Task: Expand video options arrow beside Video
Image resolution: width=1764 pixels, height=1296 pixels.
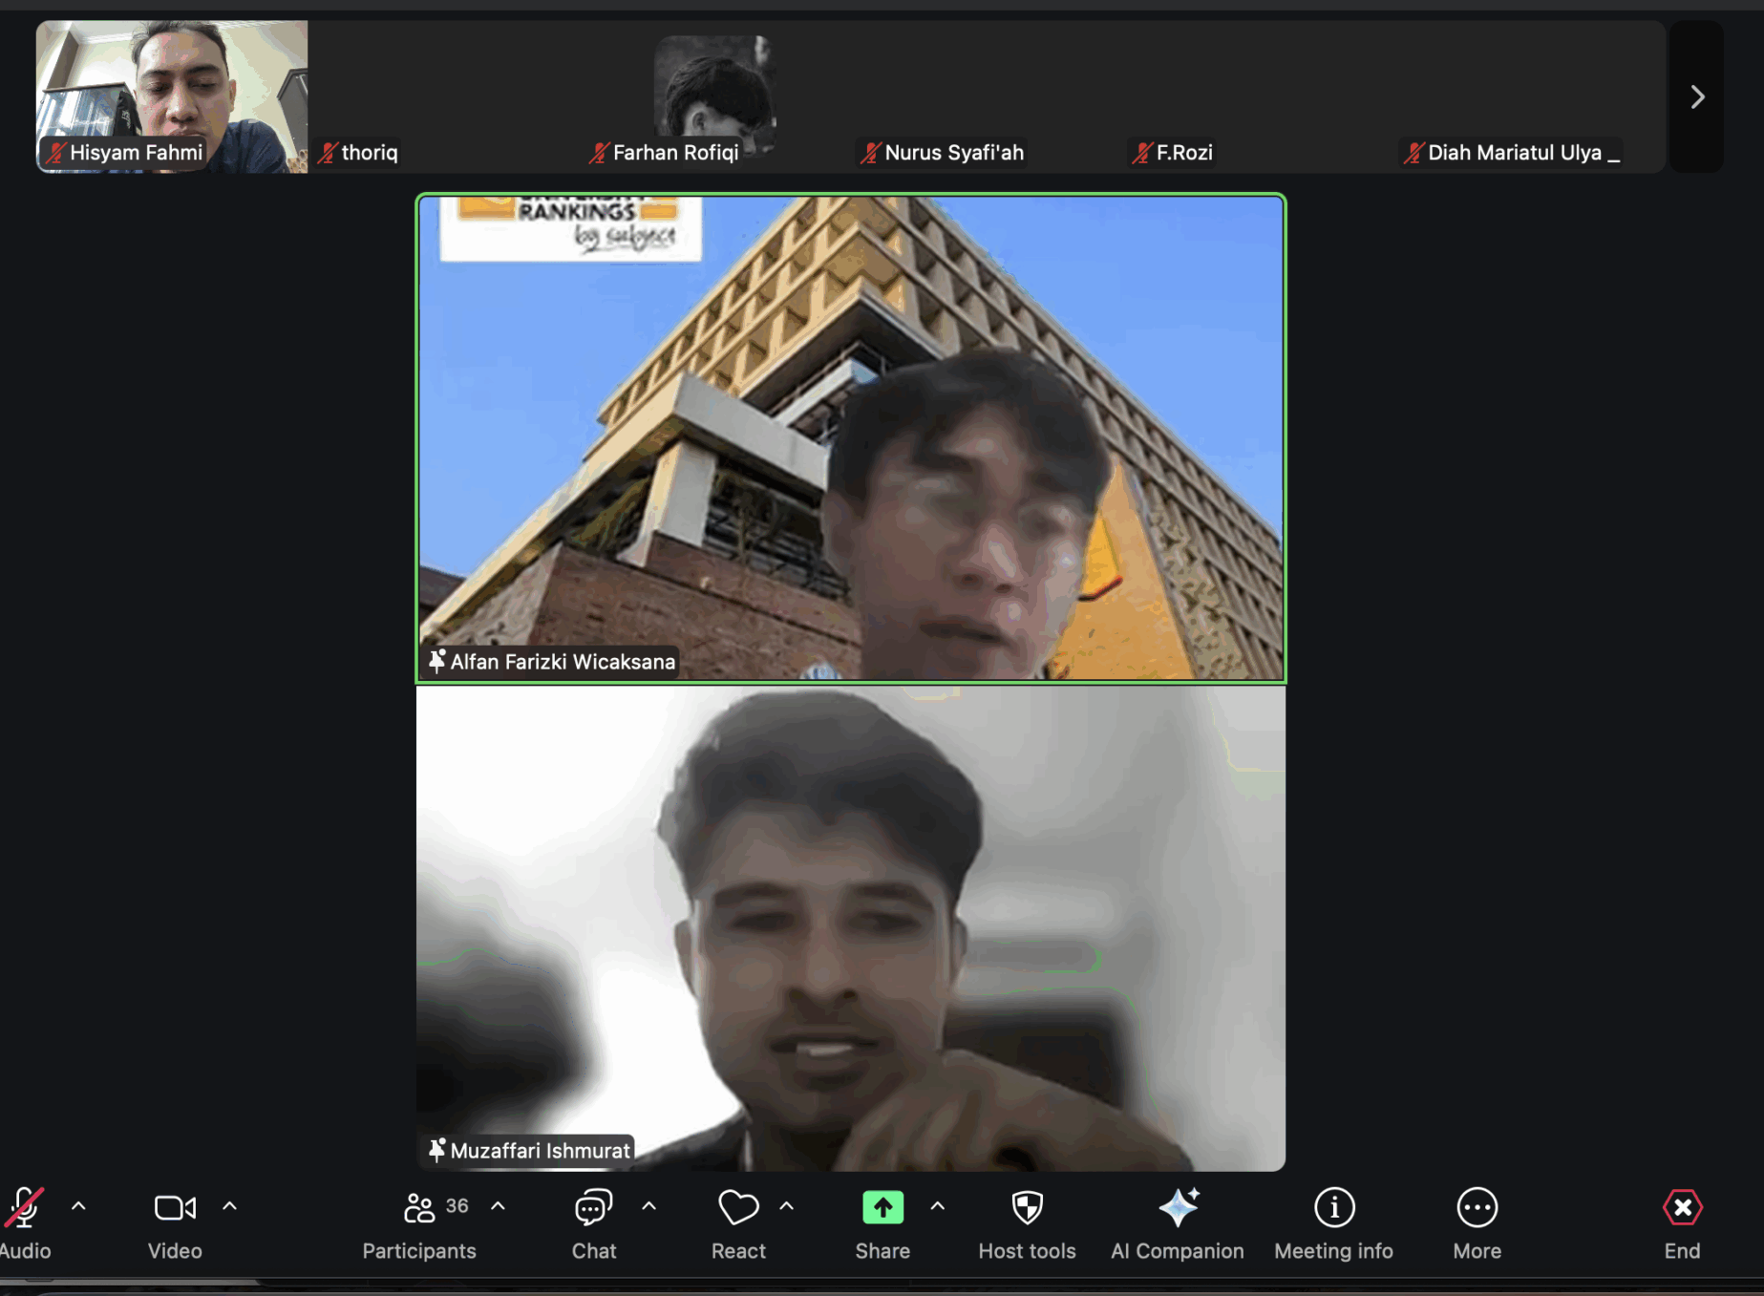Action: [229, 1206]
